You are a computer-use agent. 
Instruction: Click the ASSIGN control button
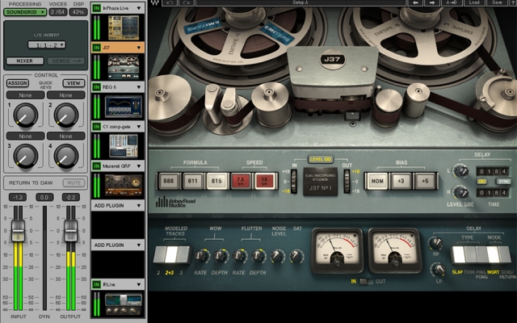click(18, 83)
